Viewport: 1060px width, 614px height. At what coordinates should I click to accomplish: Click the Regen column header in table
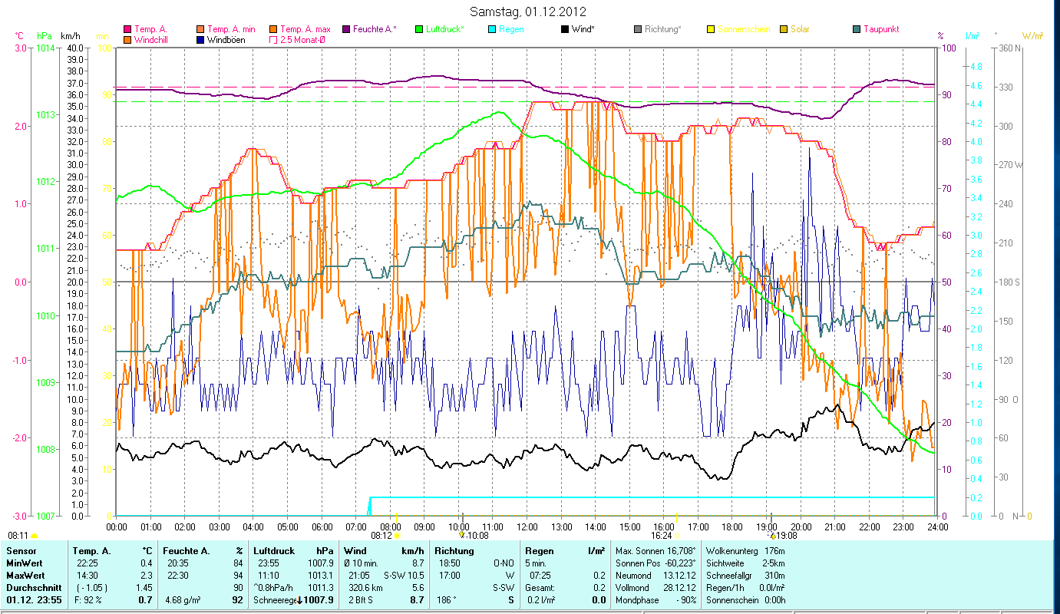(x=537, y=551)
